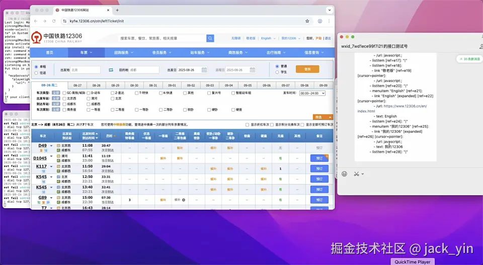The width and height of the screenshot is (483, 265).
Task: Click 预订 for train K117
Action: [319, 168]
